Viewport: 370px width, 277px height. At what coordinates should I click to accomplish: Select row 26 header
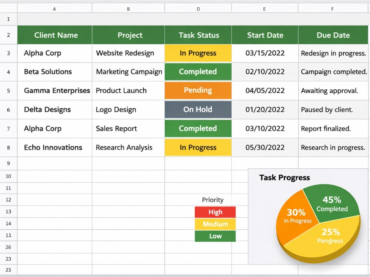tap(9, 247)
